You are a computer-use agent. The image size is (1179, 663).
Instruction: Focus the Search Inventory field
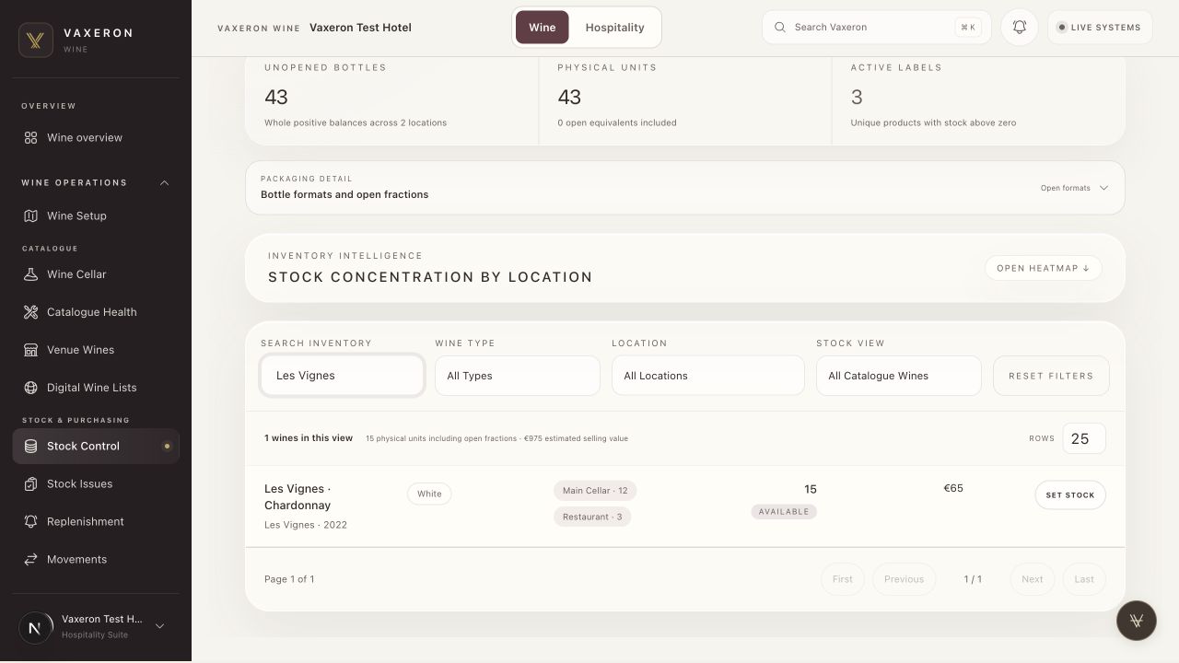click(x=342, y=376)
